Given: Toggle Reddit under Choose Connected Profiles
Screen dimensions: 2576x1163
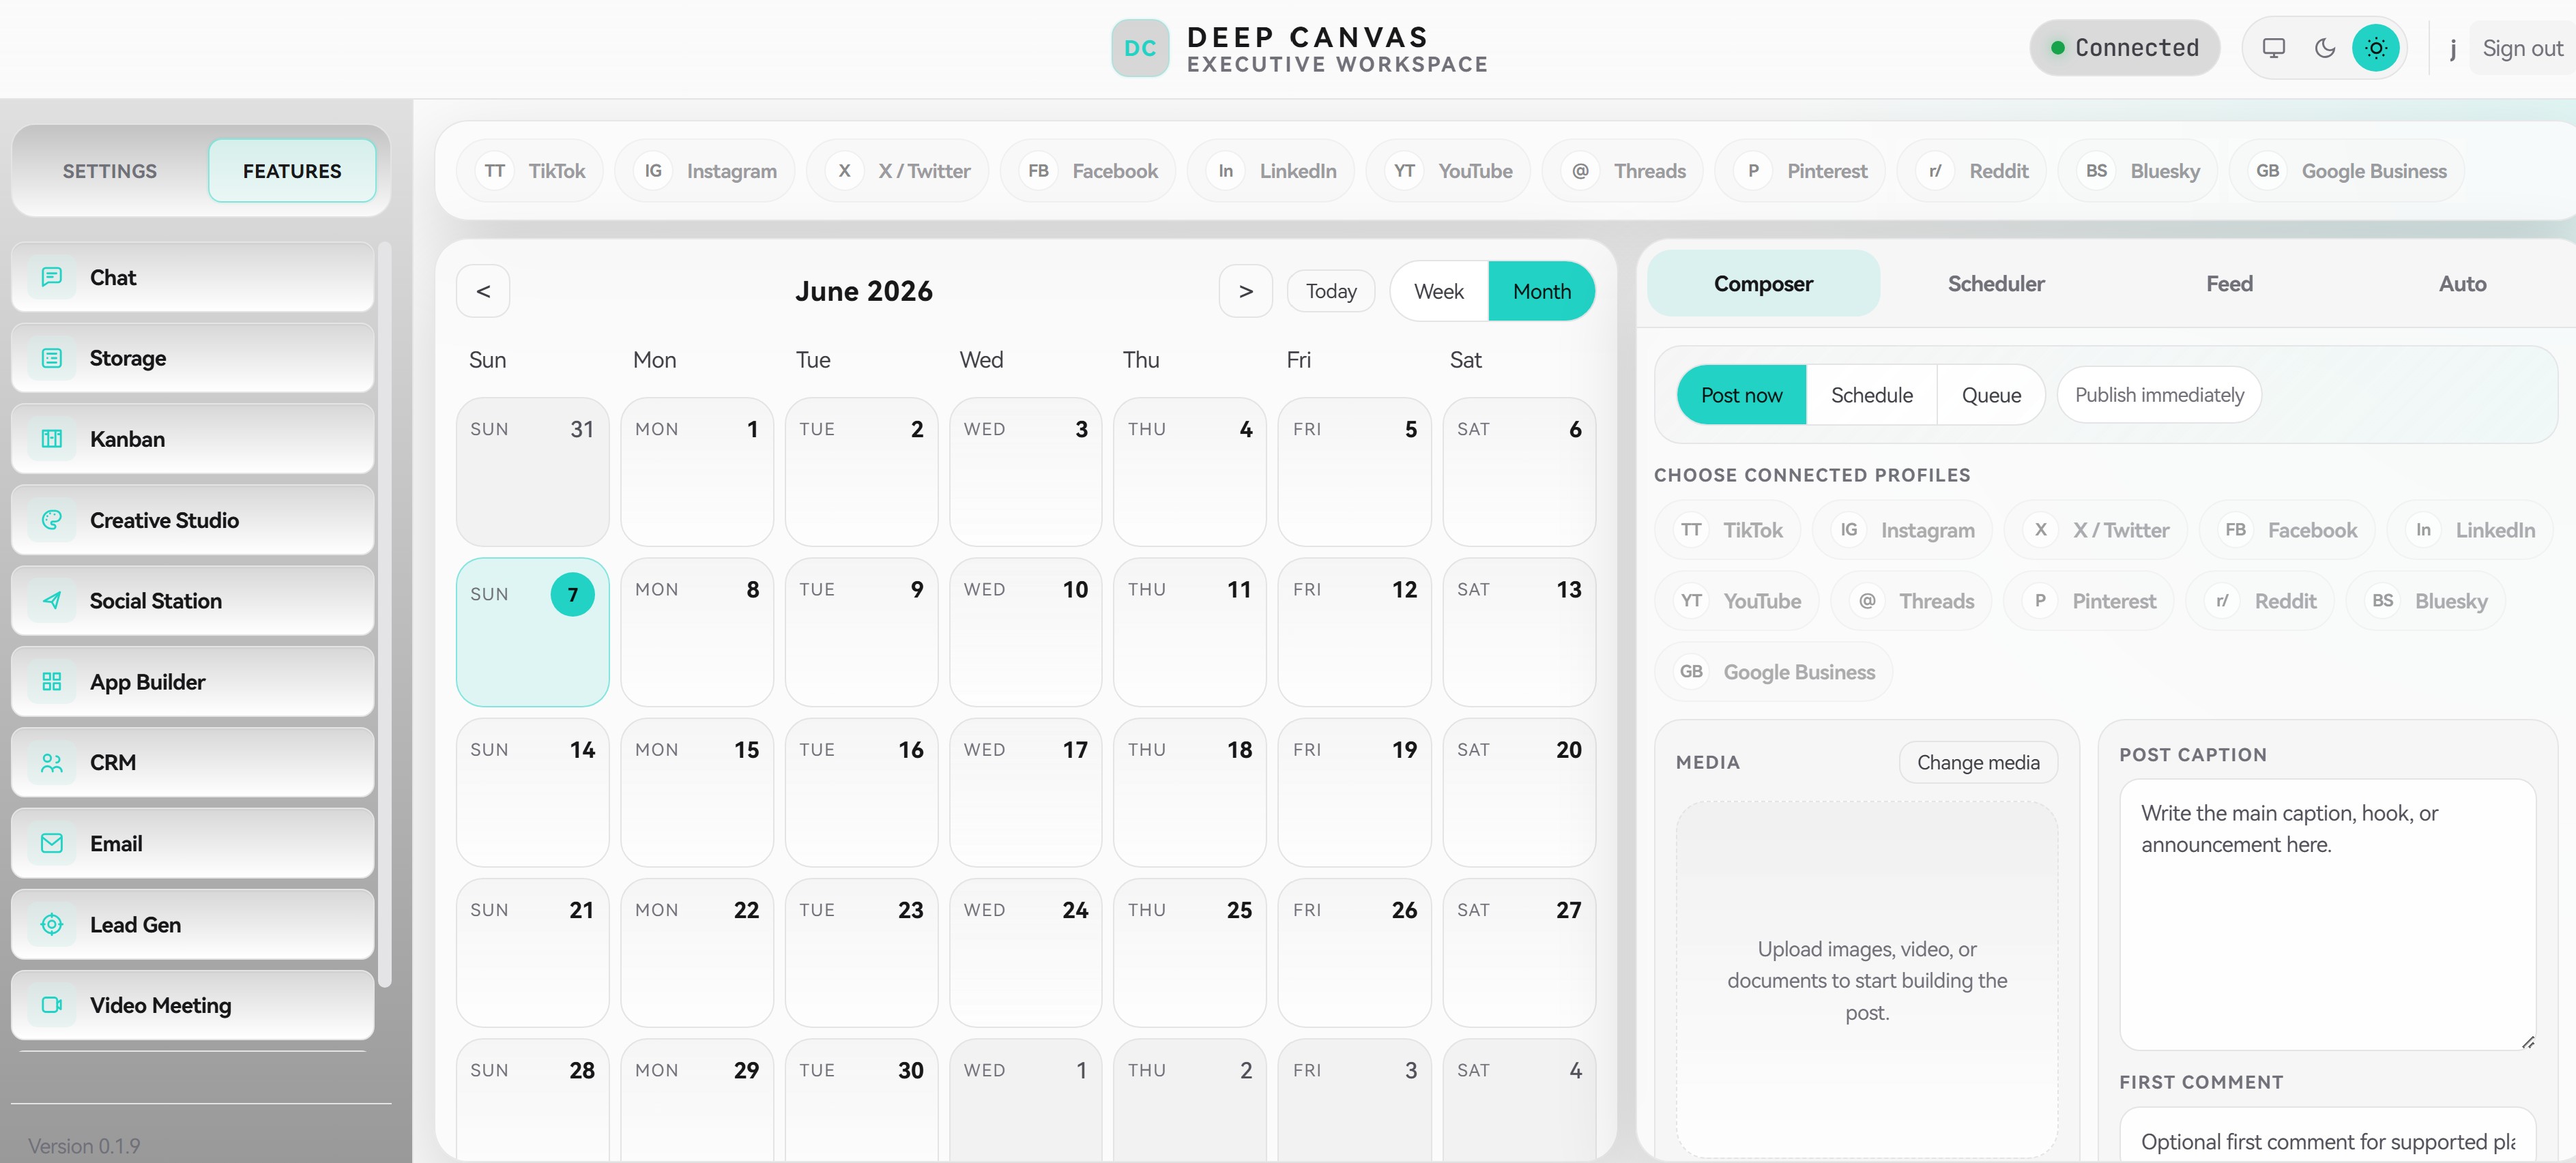Looking at the screenshot, I should pyautogui.click(x=2260, y=601).
